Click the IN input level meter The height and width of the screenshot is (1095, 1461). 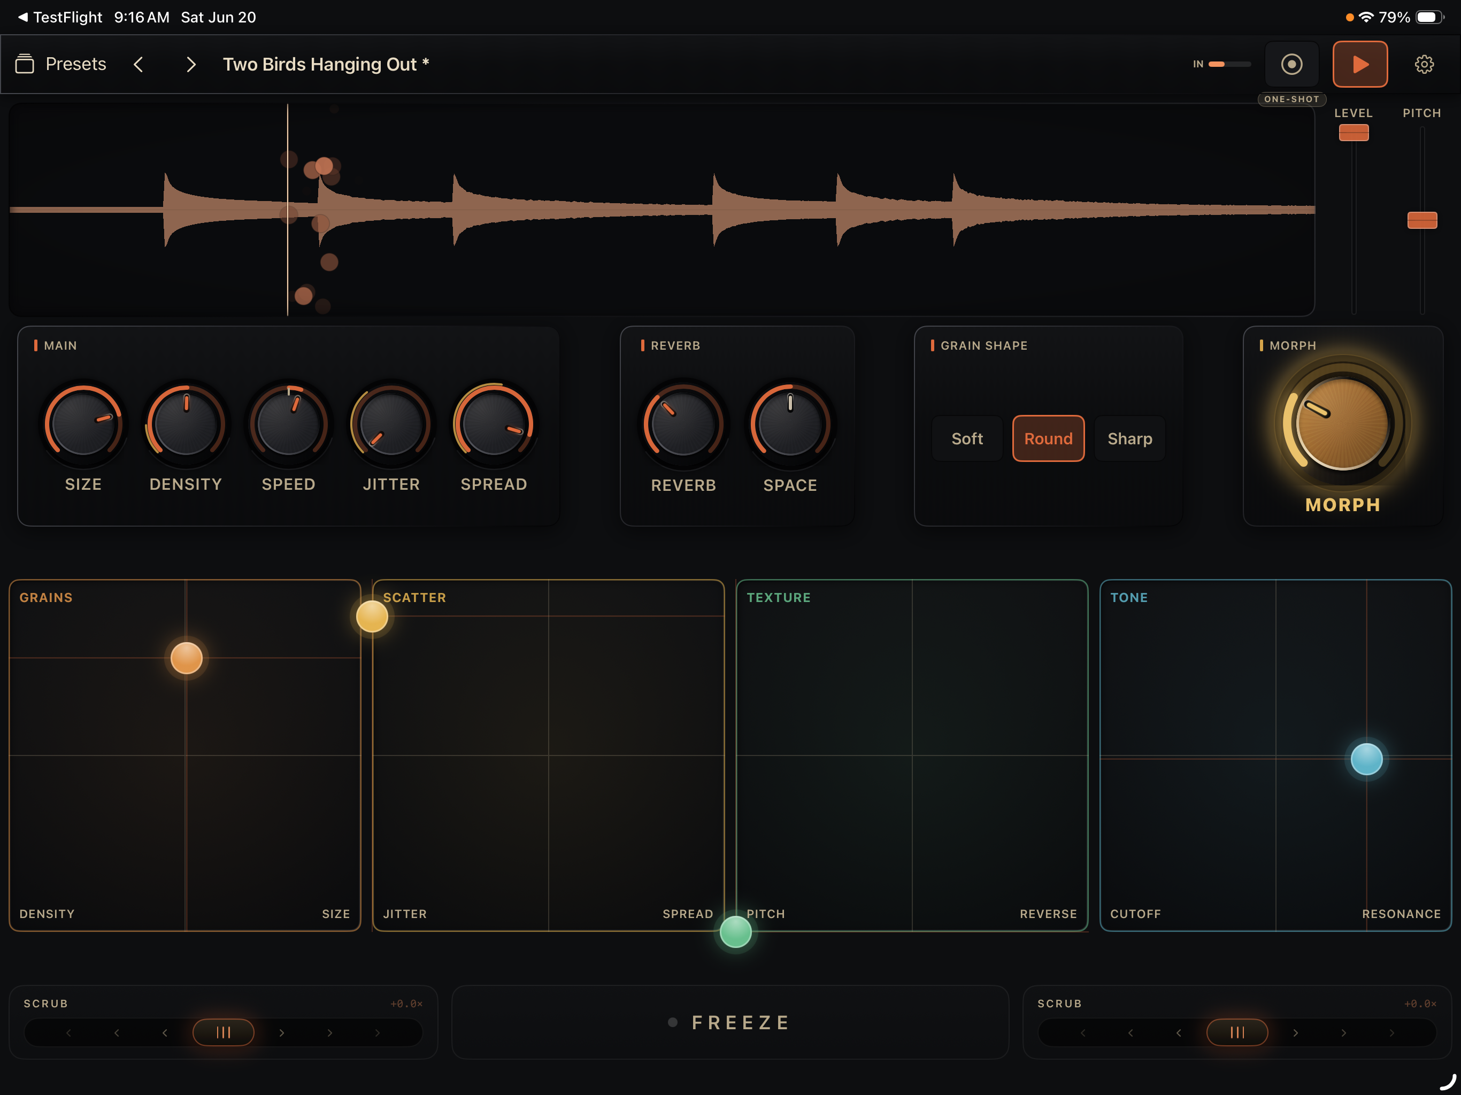pyautogui.click(x=1229, y=64)
